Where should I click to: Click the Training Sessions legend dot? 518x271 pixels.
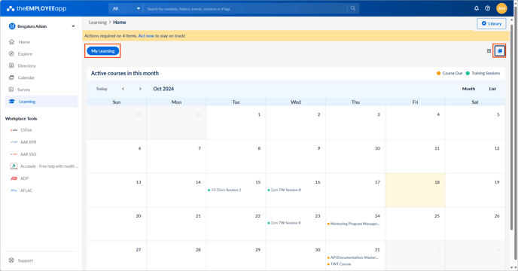[x=468, y=73]
